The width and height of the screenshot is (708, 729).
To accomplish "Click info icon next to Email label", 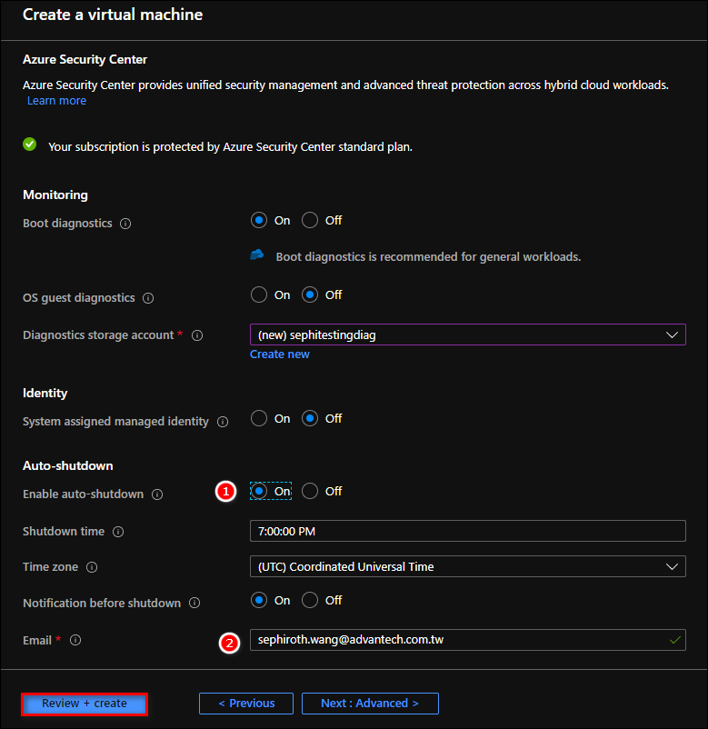I will [x=75, y=640].
